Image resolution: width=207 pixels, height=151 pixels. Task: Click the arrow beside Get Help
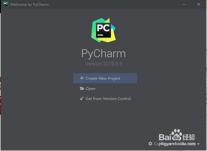tap(198, 144)
